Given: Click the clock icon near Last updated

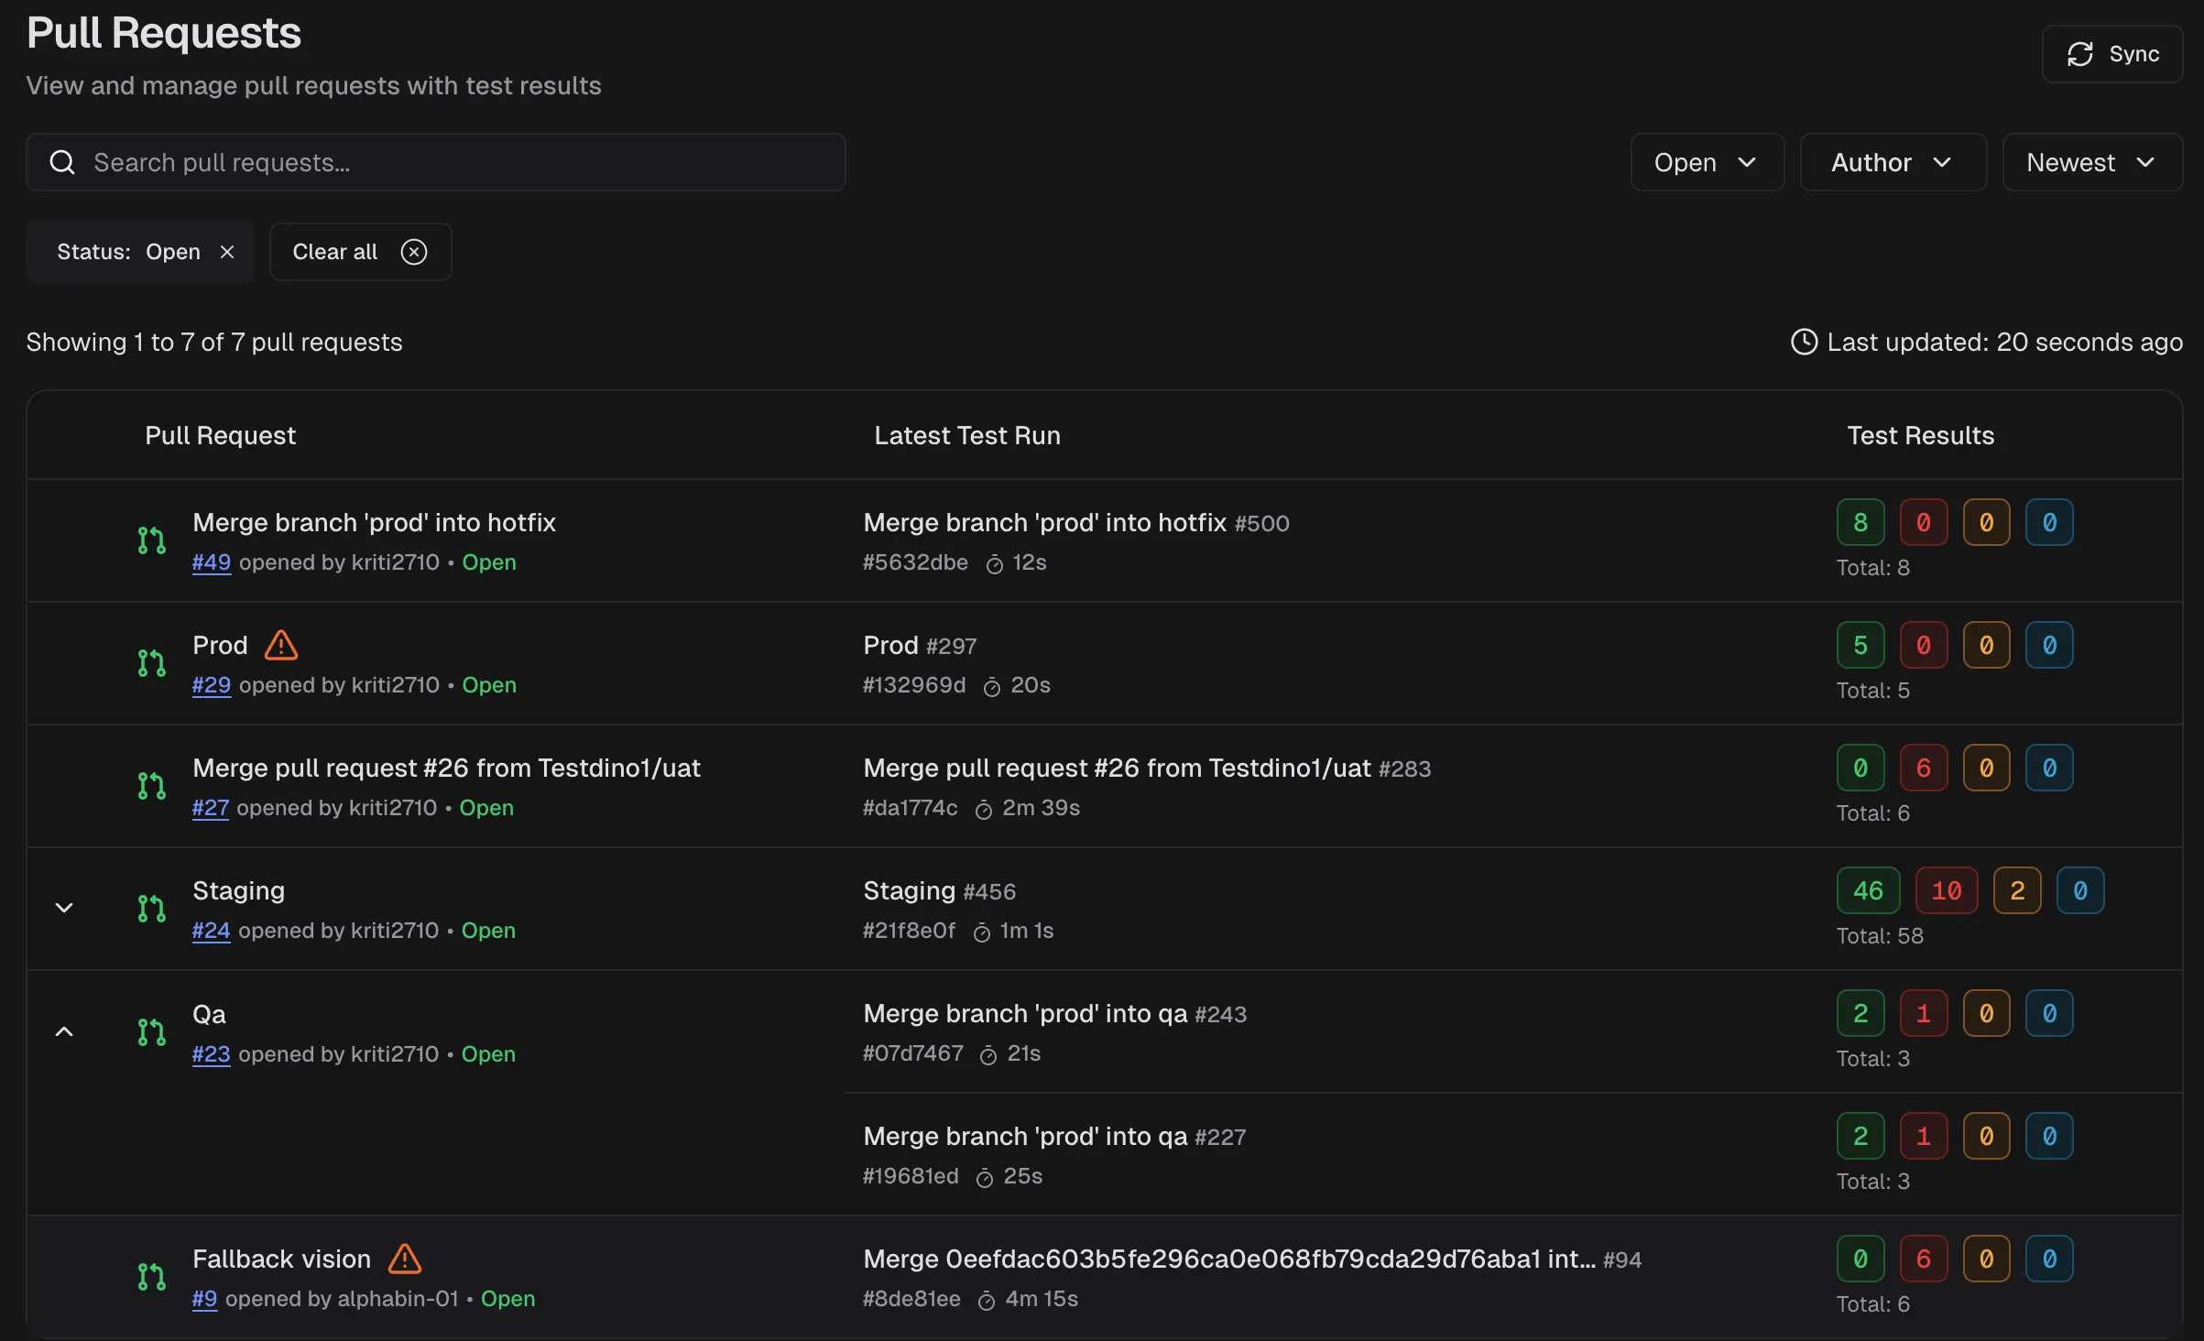Looking at the screenshot, I should click(1802, 342).
